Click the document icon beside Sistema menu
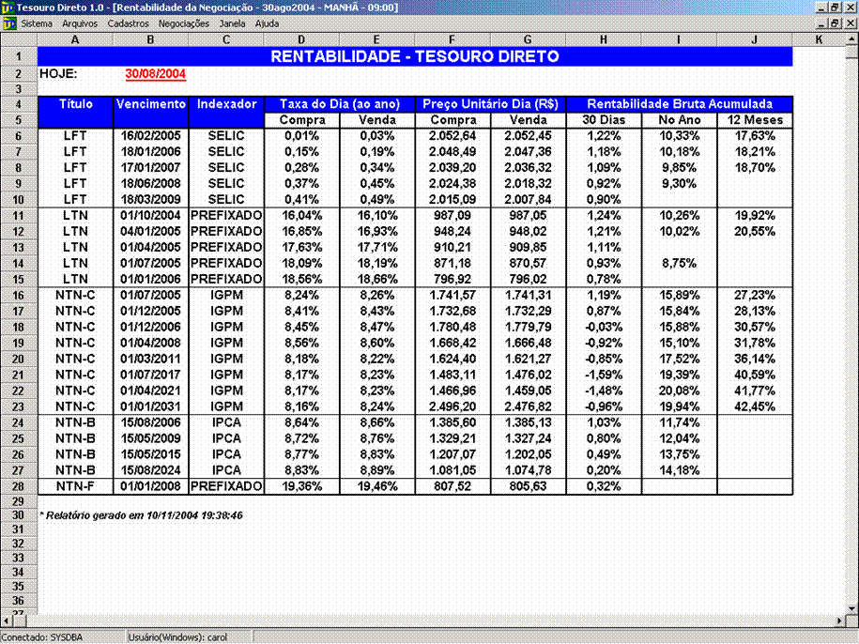Image resolution: width=859 pixels, height=644 pixels. point(8,23)
